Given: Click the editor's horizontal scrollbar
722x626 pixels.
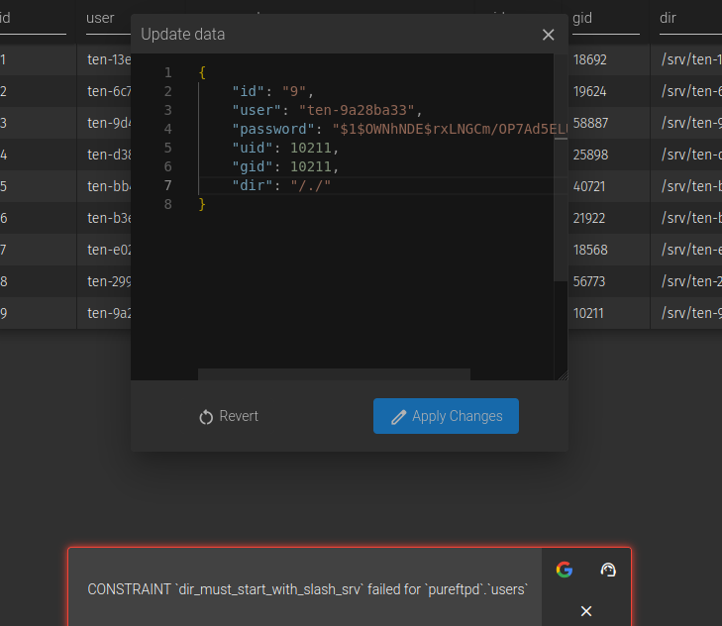Looking at the screenshot, I should 333,374.
